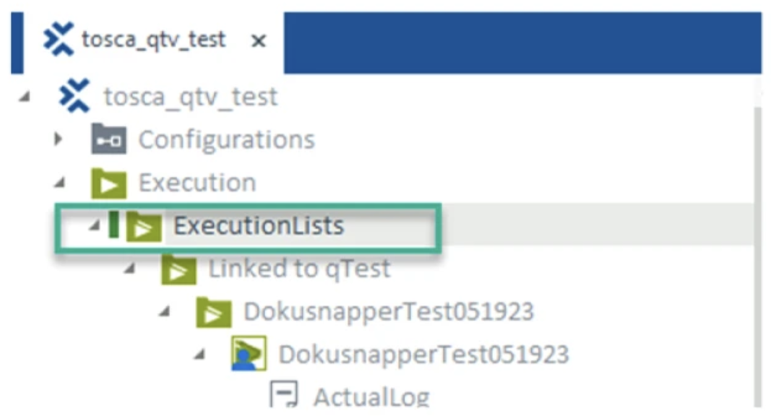Close the tosca_qtv_test tab

[259, 41]
